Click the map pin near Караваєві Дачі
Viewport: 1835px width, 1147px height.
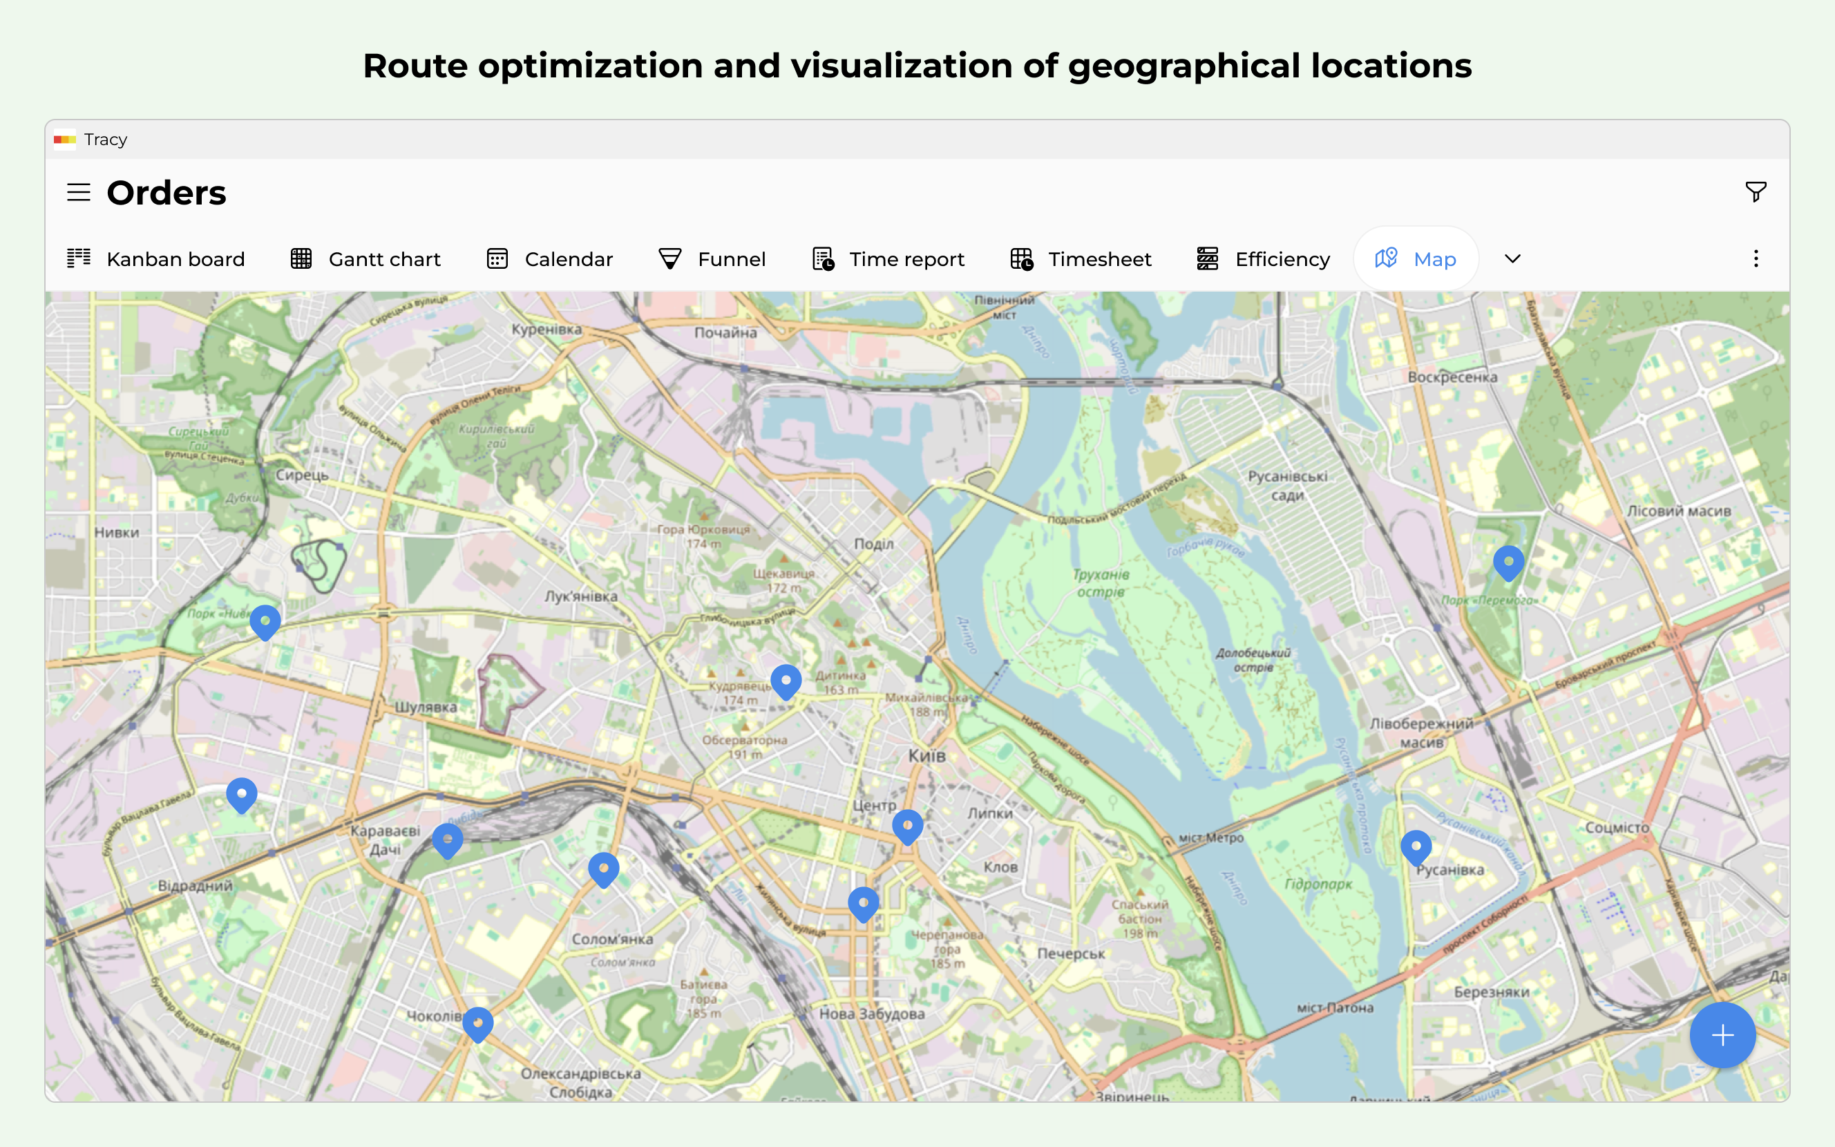pos(448,839)
